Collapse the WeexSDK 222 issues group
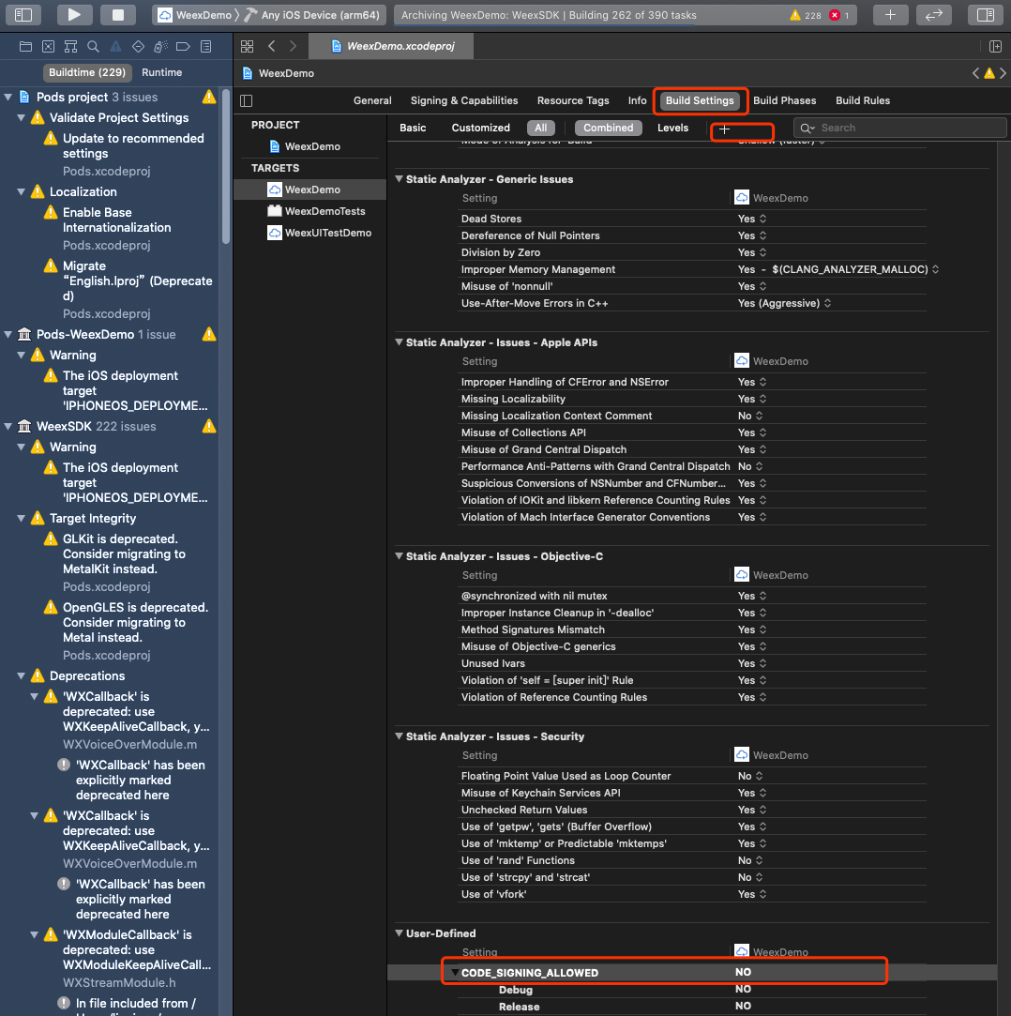The width and height of the screenshot is (1011, 1016). (x=8, y=426)
